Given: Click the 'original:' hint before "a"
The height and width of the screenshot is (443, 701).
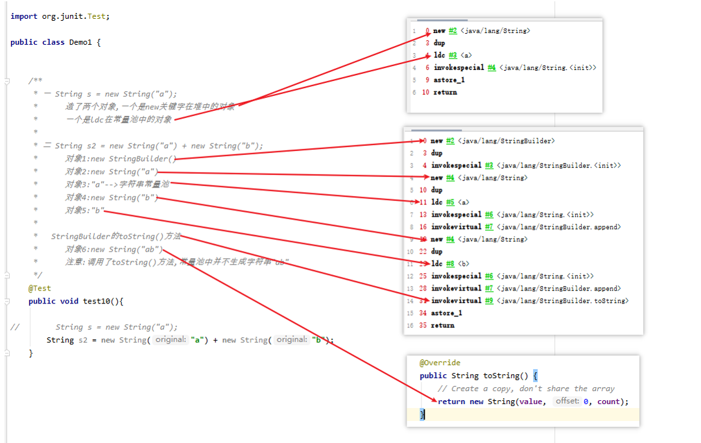Looking at the screenshot, I should (x=171, y=340).
